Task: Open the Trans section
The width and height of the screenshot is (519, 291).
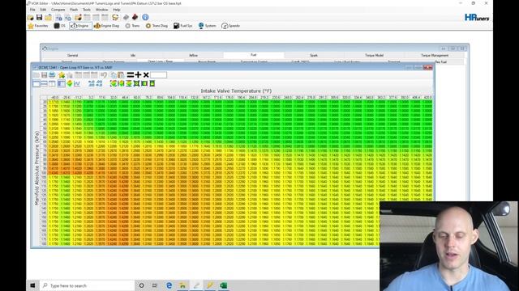Action: [132, 26]
